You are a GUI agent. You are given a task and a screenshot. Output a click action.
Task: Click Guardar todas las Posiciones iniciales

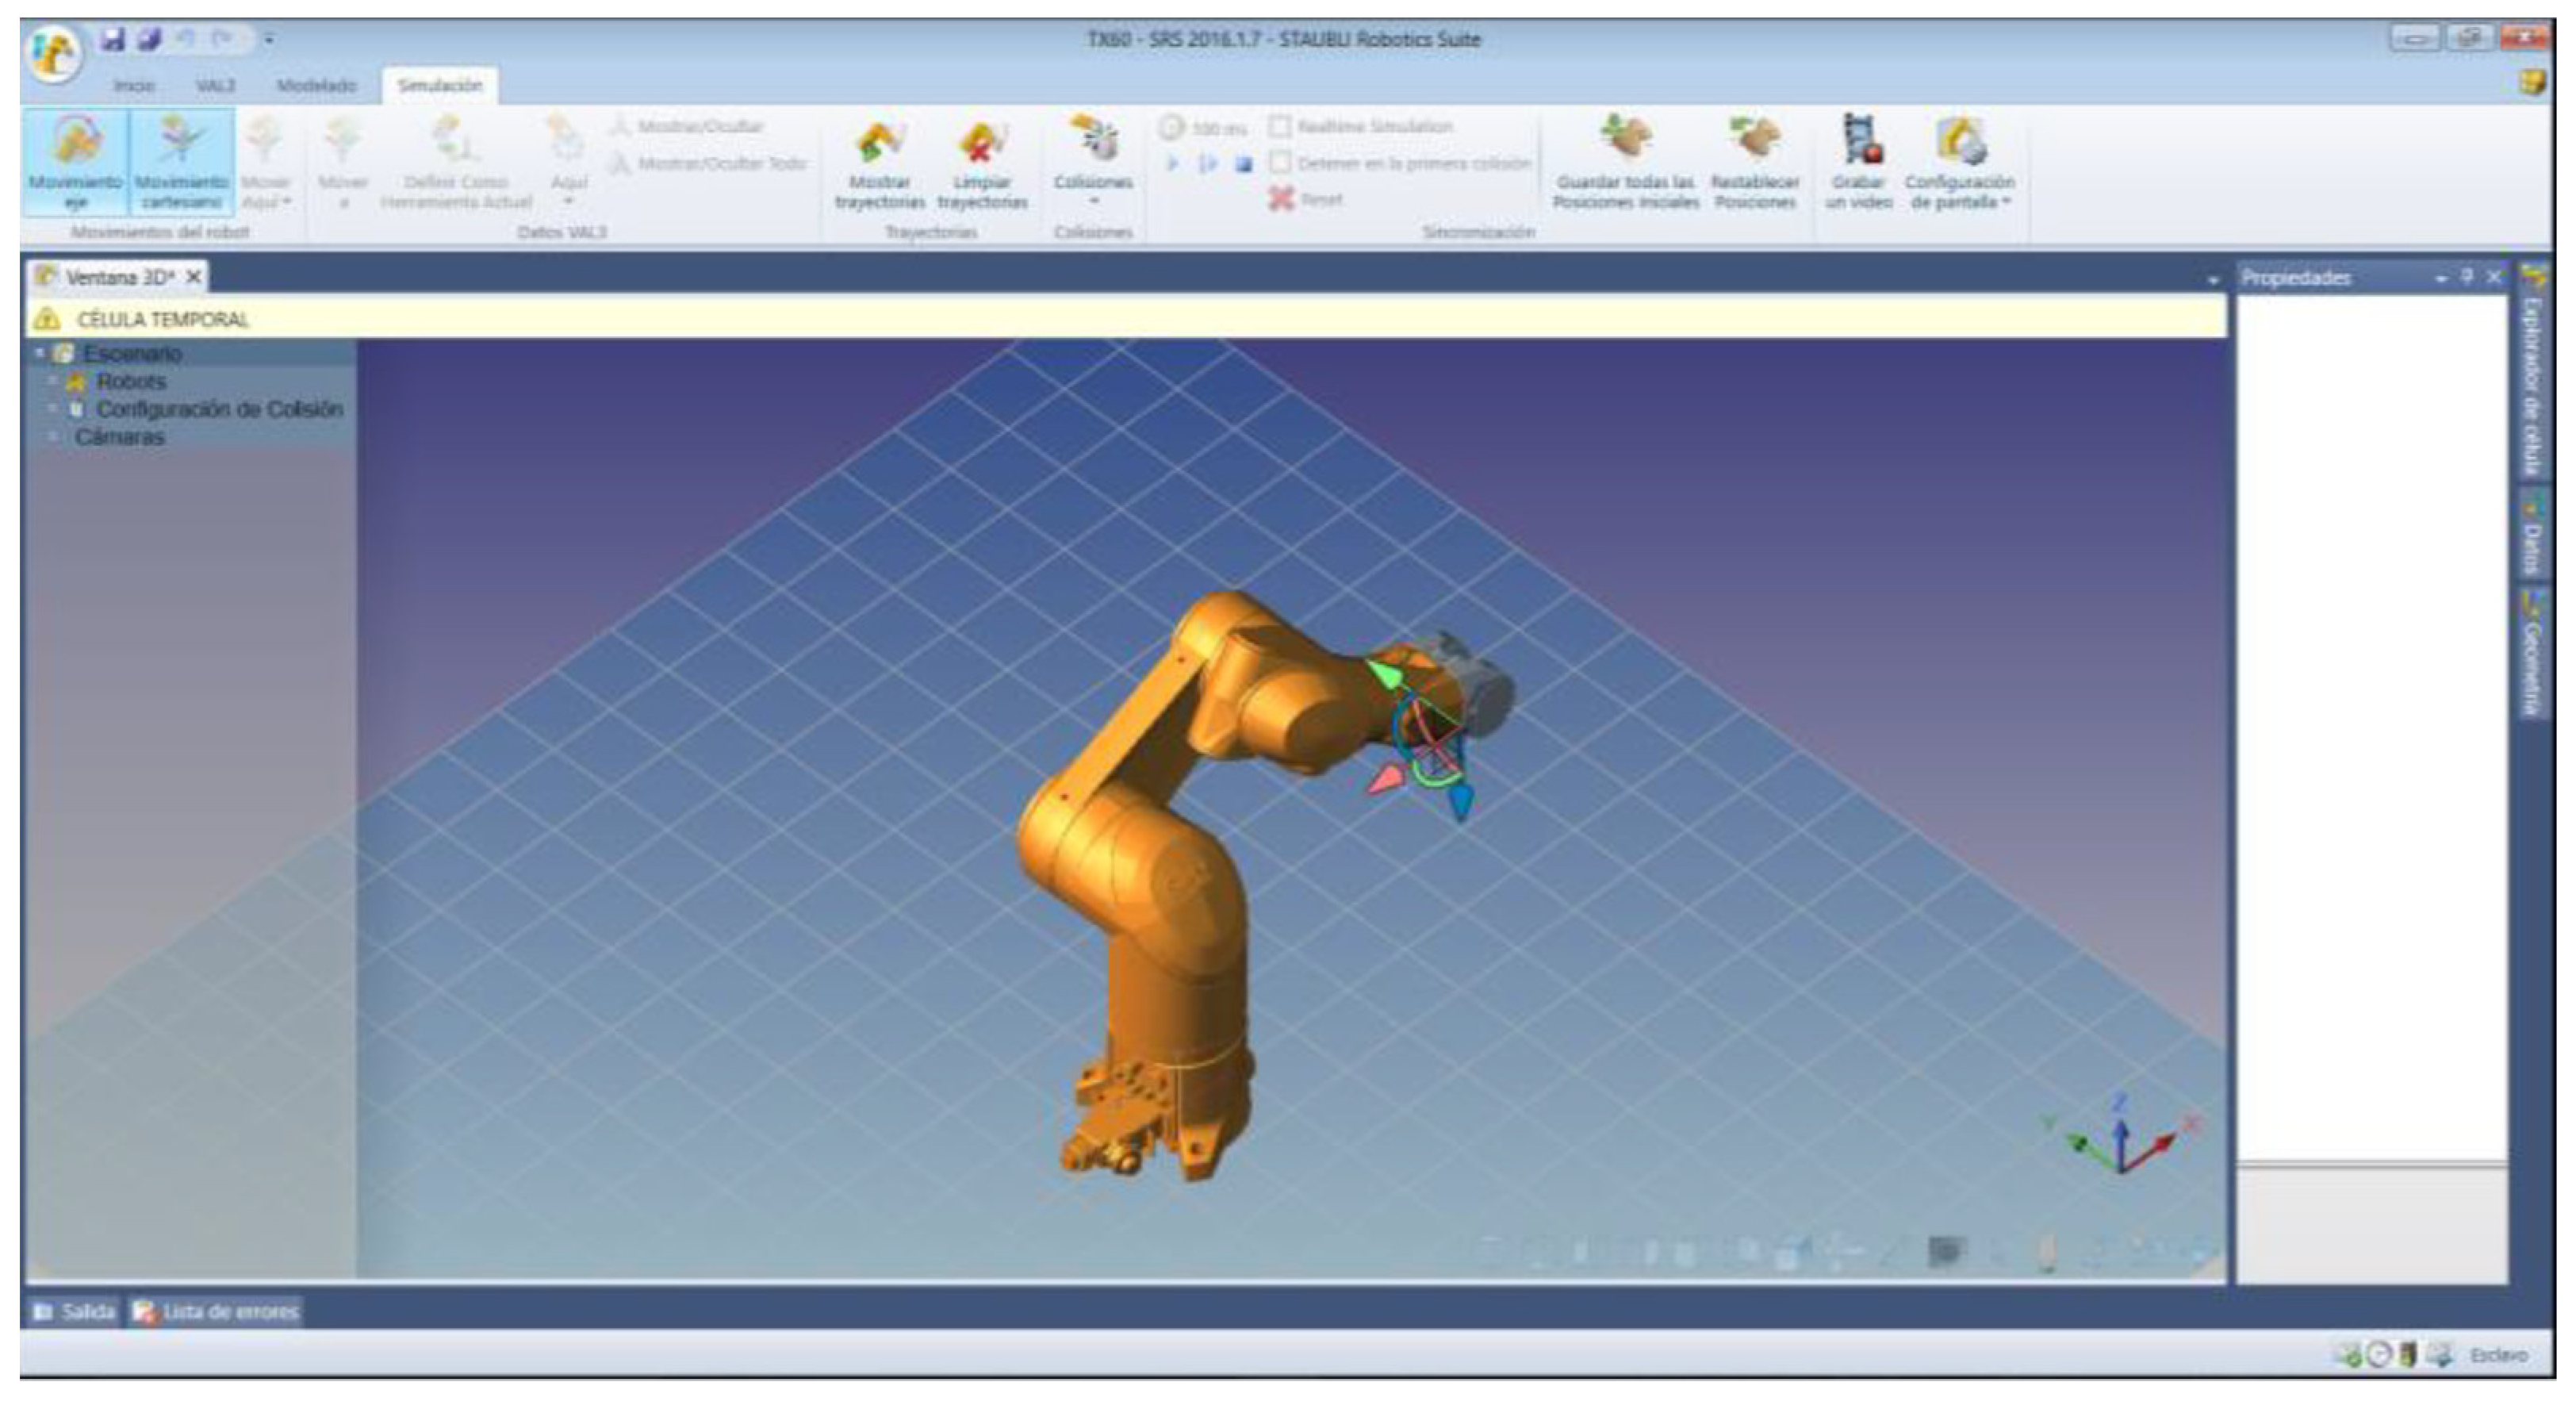point(1625,160)
